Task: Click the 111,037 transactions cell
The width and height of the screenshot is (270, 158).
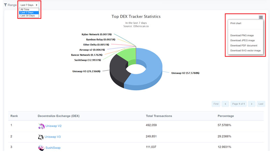Action: [x=151, y=147]
